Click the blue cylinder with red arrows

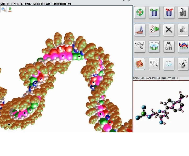coord(169,12)
